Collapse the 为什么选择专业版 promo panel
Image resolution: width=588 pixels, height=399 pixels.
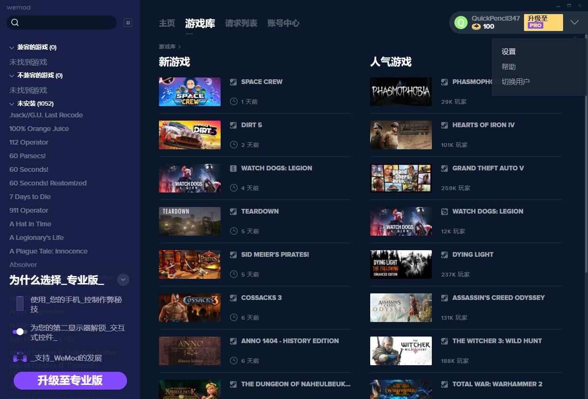click(x=123, y=280)
